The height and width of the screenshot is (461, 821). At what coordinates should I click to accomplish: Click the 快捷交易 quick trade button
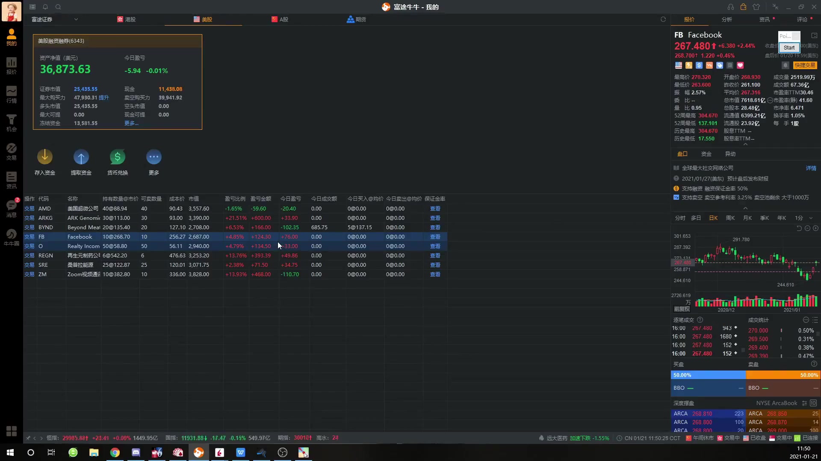tap(805, 65)
